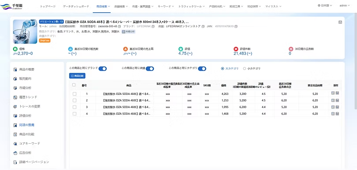357x170 pixels.
Task: Open the マイリスト dropdown
Action: tap(273, 6)
